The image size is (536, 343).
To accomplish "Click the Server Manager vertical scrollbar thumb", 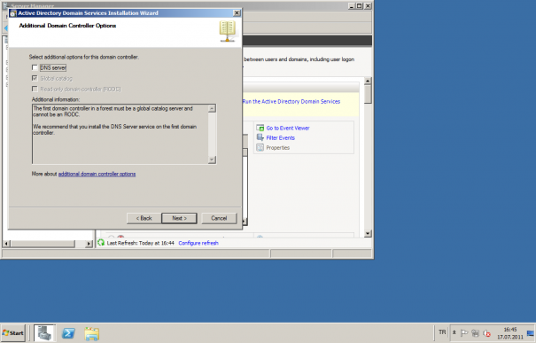I will pyautogui.click(x=368, y=94).
